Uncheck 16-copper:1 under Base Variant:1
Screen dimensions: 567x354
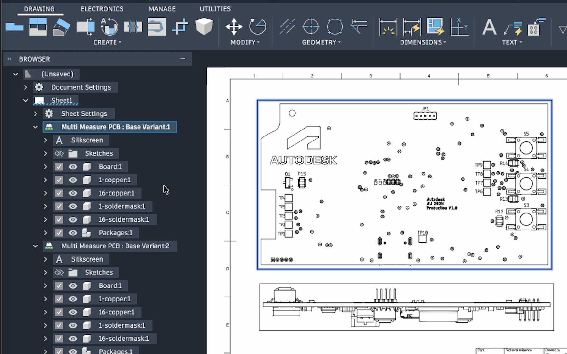pyautogui.click(x=59, y=193)
